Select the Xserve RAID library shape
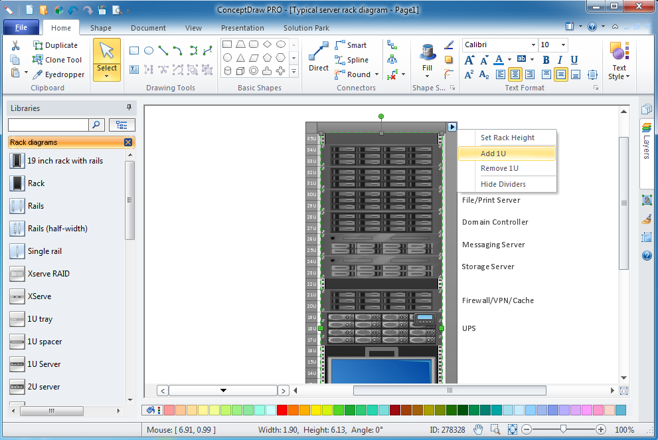Image resolution: width=658 pixels, height=440 pixels. pos(39,274)
